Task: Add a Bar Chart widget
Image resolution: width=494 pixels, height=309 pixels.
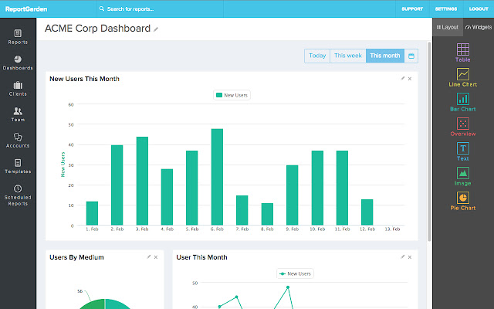Action: (462, 102)
